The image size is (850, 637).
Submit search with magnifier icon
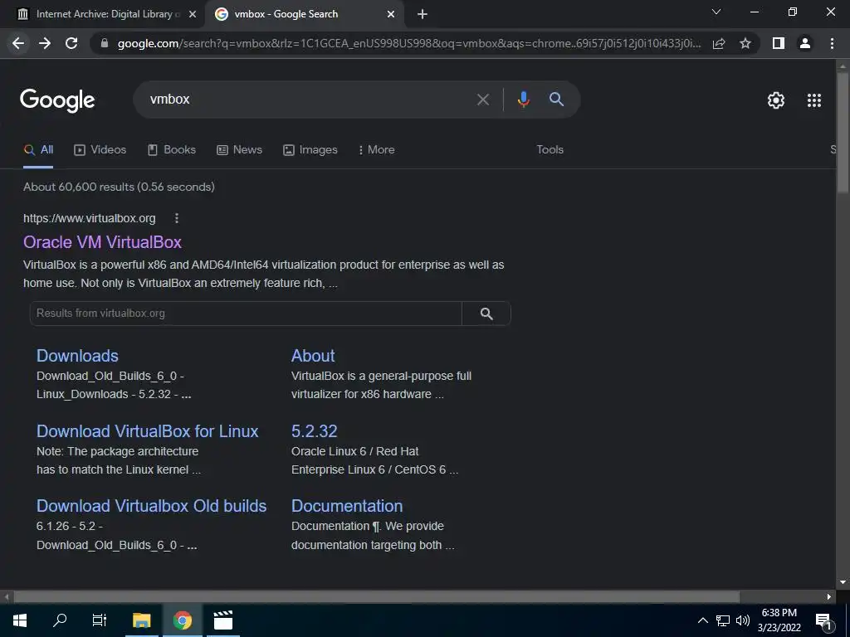(x=557, y=100)
